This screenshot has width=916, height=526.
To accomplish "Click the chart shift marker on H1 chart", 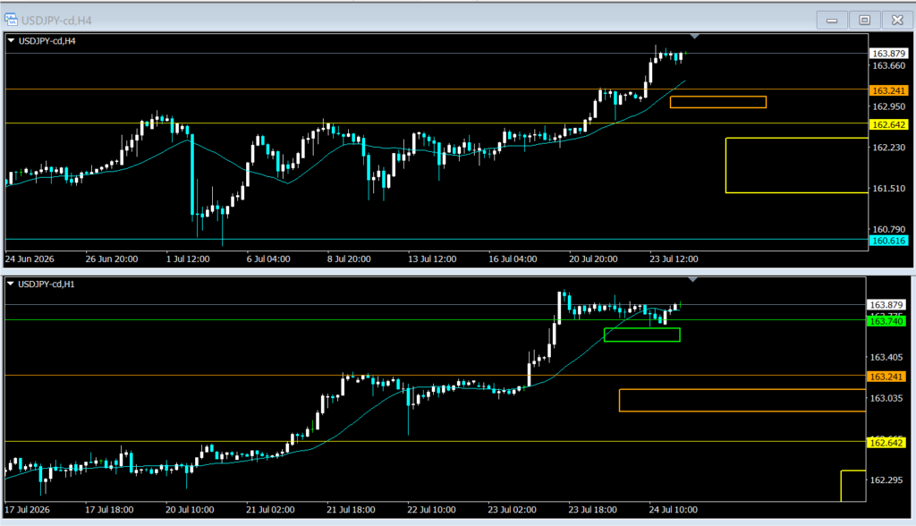I will pos(692,280).
